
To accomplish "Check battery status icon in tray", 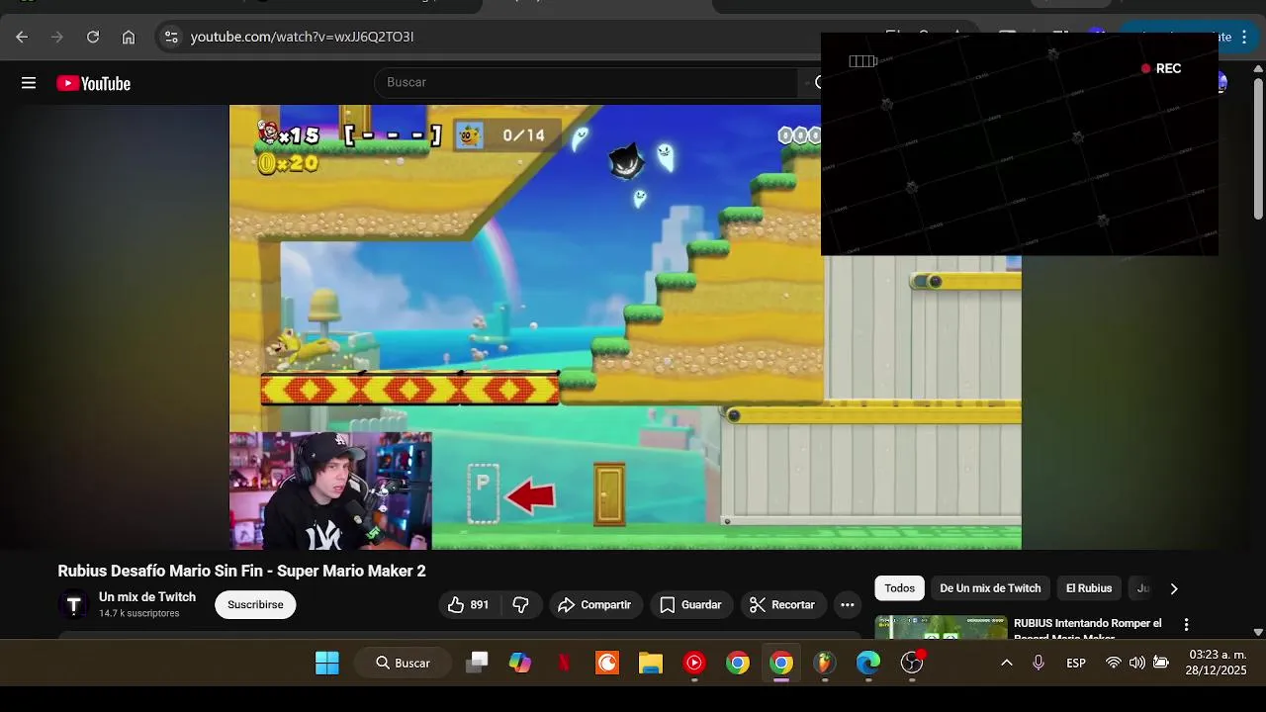I will tap(1161, 663).
